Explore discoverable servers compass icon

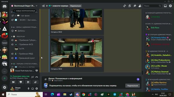tap(5, 87)
